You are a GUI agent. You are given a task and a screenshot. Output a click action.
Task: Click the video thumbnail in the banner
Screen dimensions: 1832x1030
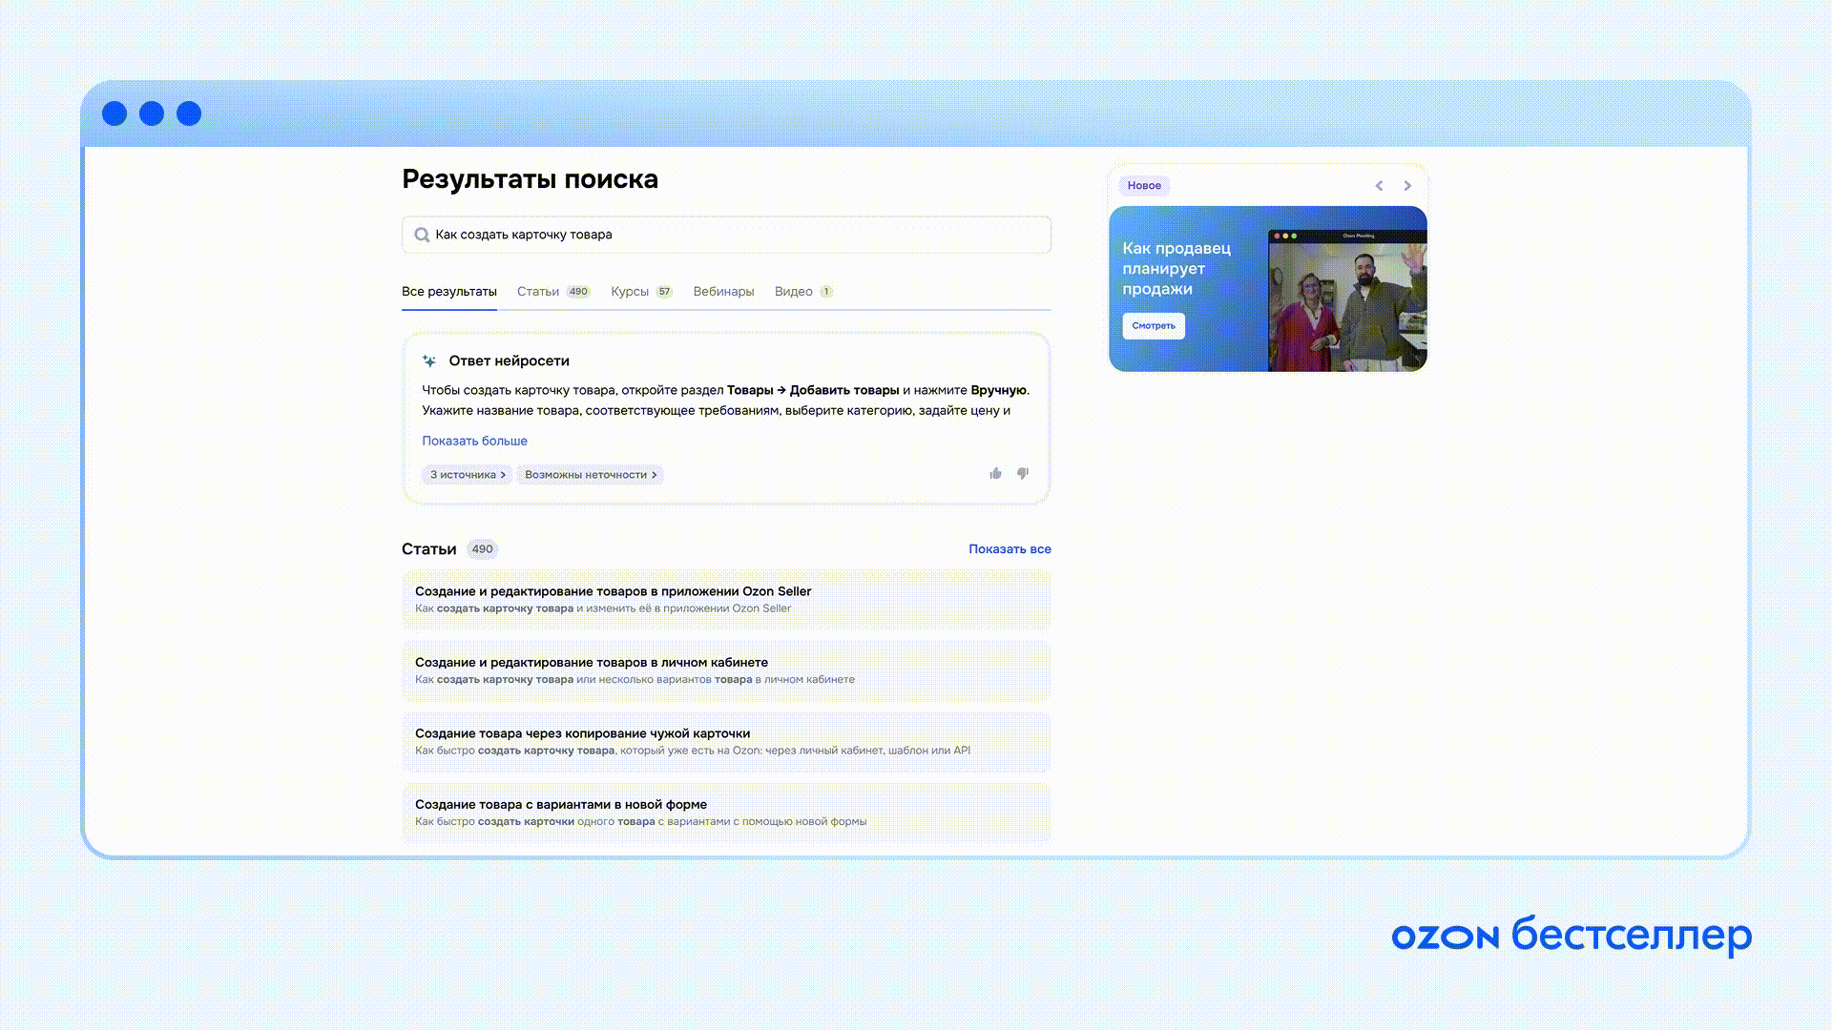(1346, 299)
